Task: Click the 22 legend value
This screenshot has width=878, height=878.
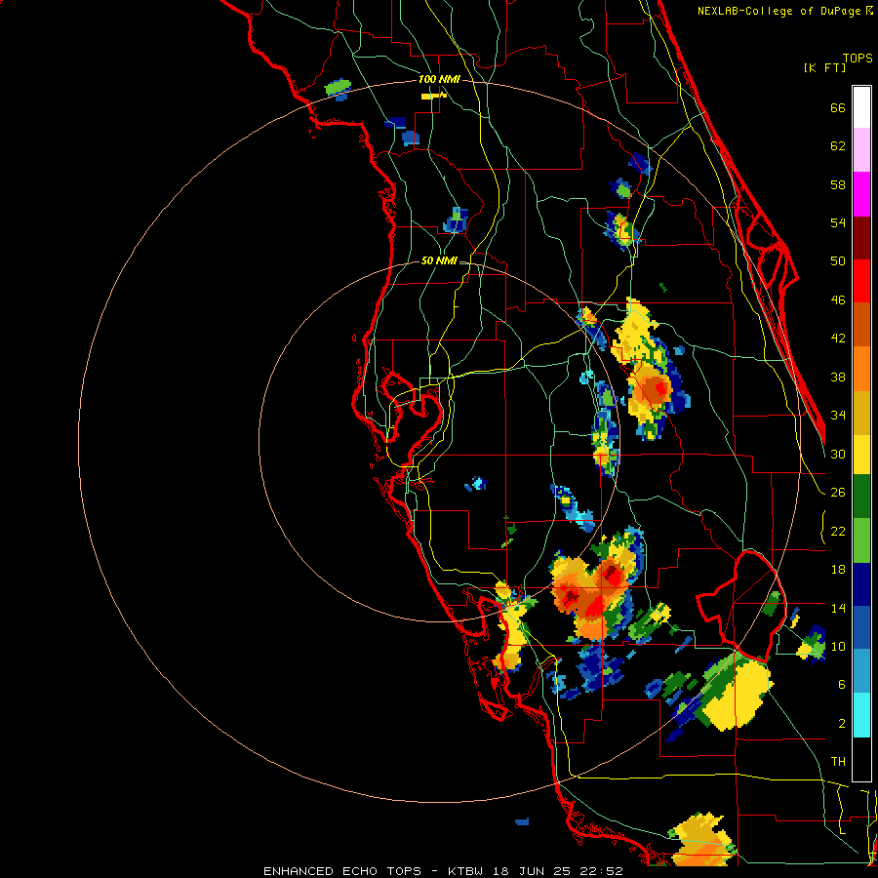Action: pyautogui.click(x=838, y=532)
